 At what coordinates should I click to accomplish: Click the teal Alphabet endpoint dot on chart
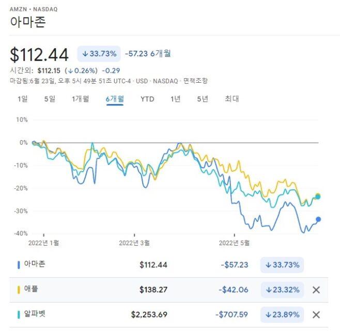click(318, 197)
